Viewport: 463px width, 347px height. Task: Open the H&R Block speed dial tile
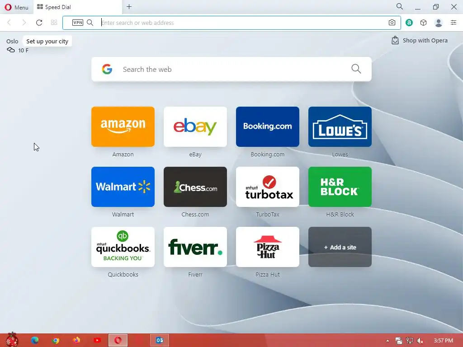pyautogui.click(x=340, y=187)
